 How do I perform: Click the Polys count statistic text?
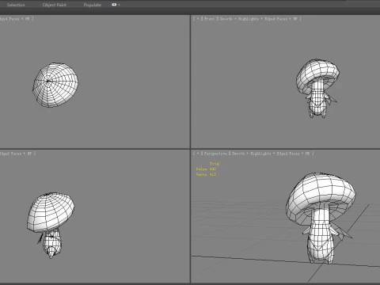[x=206, y=169]
